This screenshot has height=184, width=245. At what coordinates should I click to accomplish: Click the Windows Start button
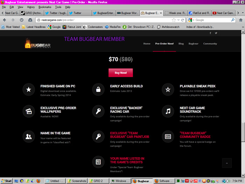coord(6,181)
